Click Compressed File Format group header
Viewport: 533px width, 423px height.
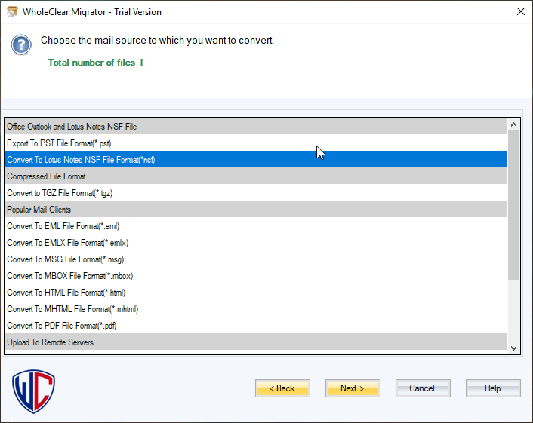click(x=256, y=176)
